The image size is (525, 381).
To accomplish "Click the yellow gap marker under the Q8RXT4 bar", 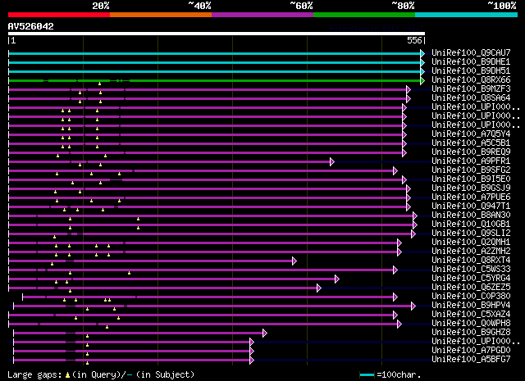I will (52, 264).
